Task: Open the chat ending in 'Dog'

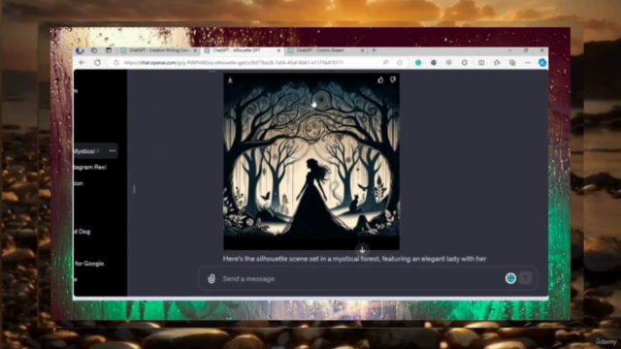Action: point(82,232)
